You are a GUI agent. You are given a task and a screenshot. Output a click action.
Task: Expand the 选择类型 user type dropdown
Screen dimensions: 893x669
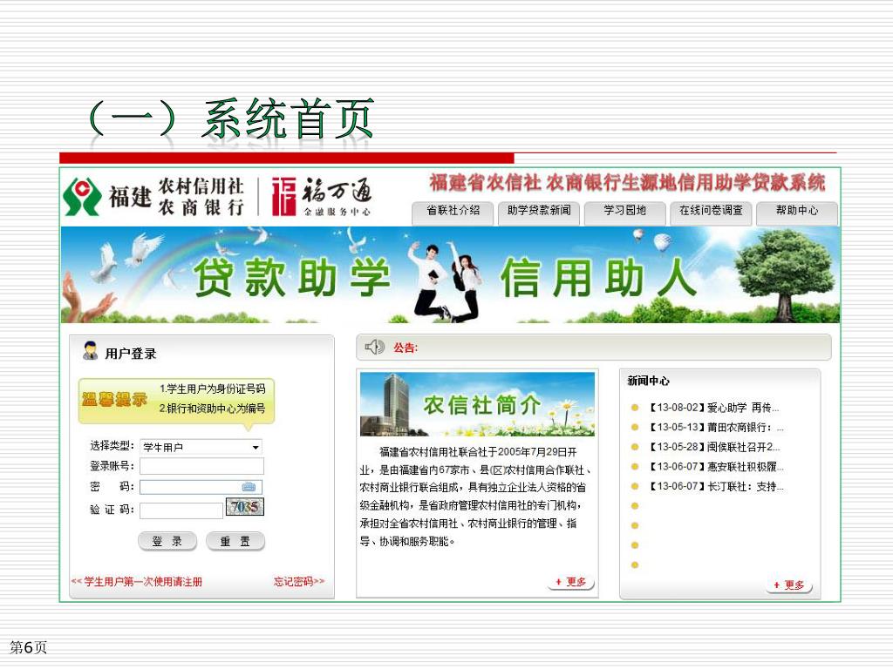click(x=201, y=447)
